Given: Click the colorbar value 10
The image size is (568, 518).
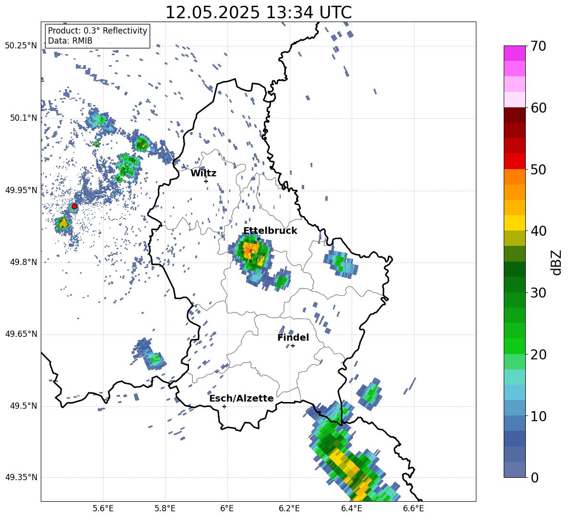Looking at the screenshot, I should point(538,416).
